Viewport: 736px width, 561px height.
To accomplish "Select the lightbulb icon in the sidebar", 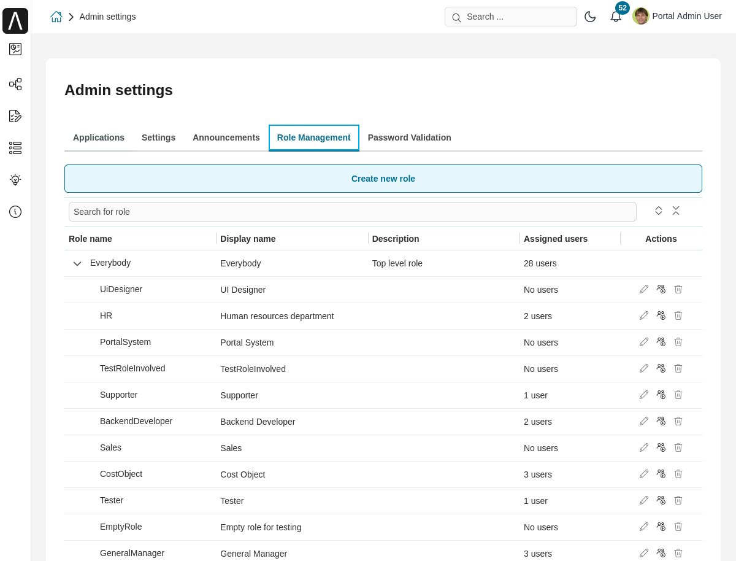I will pos(15,180).
